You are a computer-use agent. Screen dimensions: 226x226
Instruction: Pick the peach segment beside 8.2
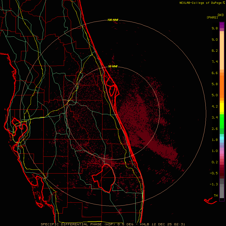222,51
